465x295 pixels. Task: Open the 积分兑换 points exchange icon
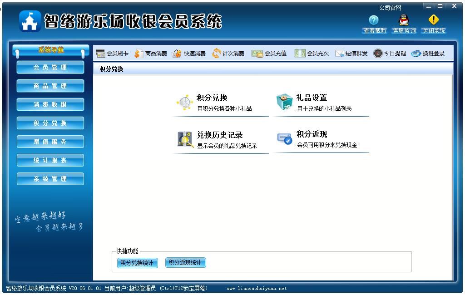[184, 102]
